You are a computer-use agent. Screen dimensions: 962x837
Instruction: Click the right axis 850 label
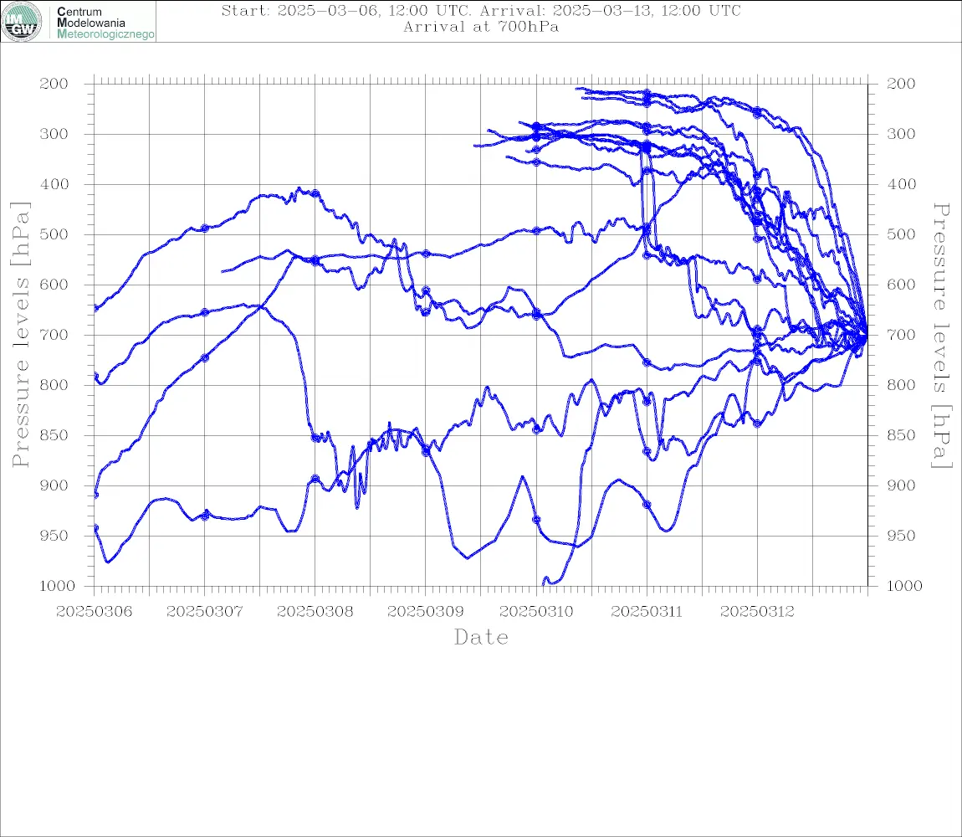tap(901, 435)
